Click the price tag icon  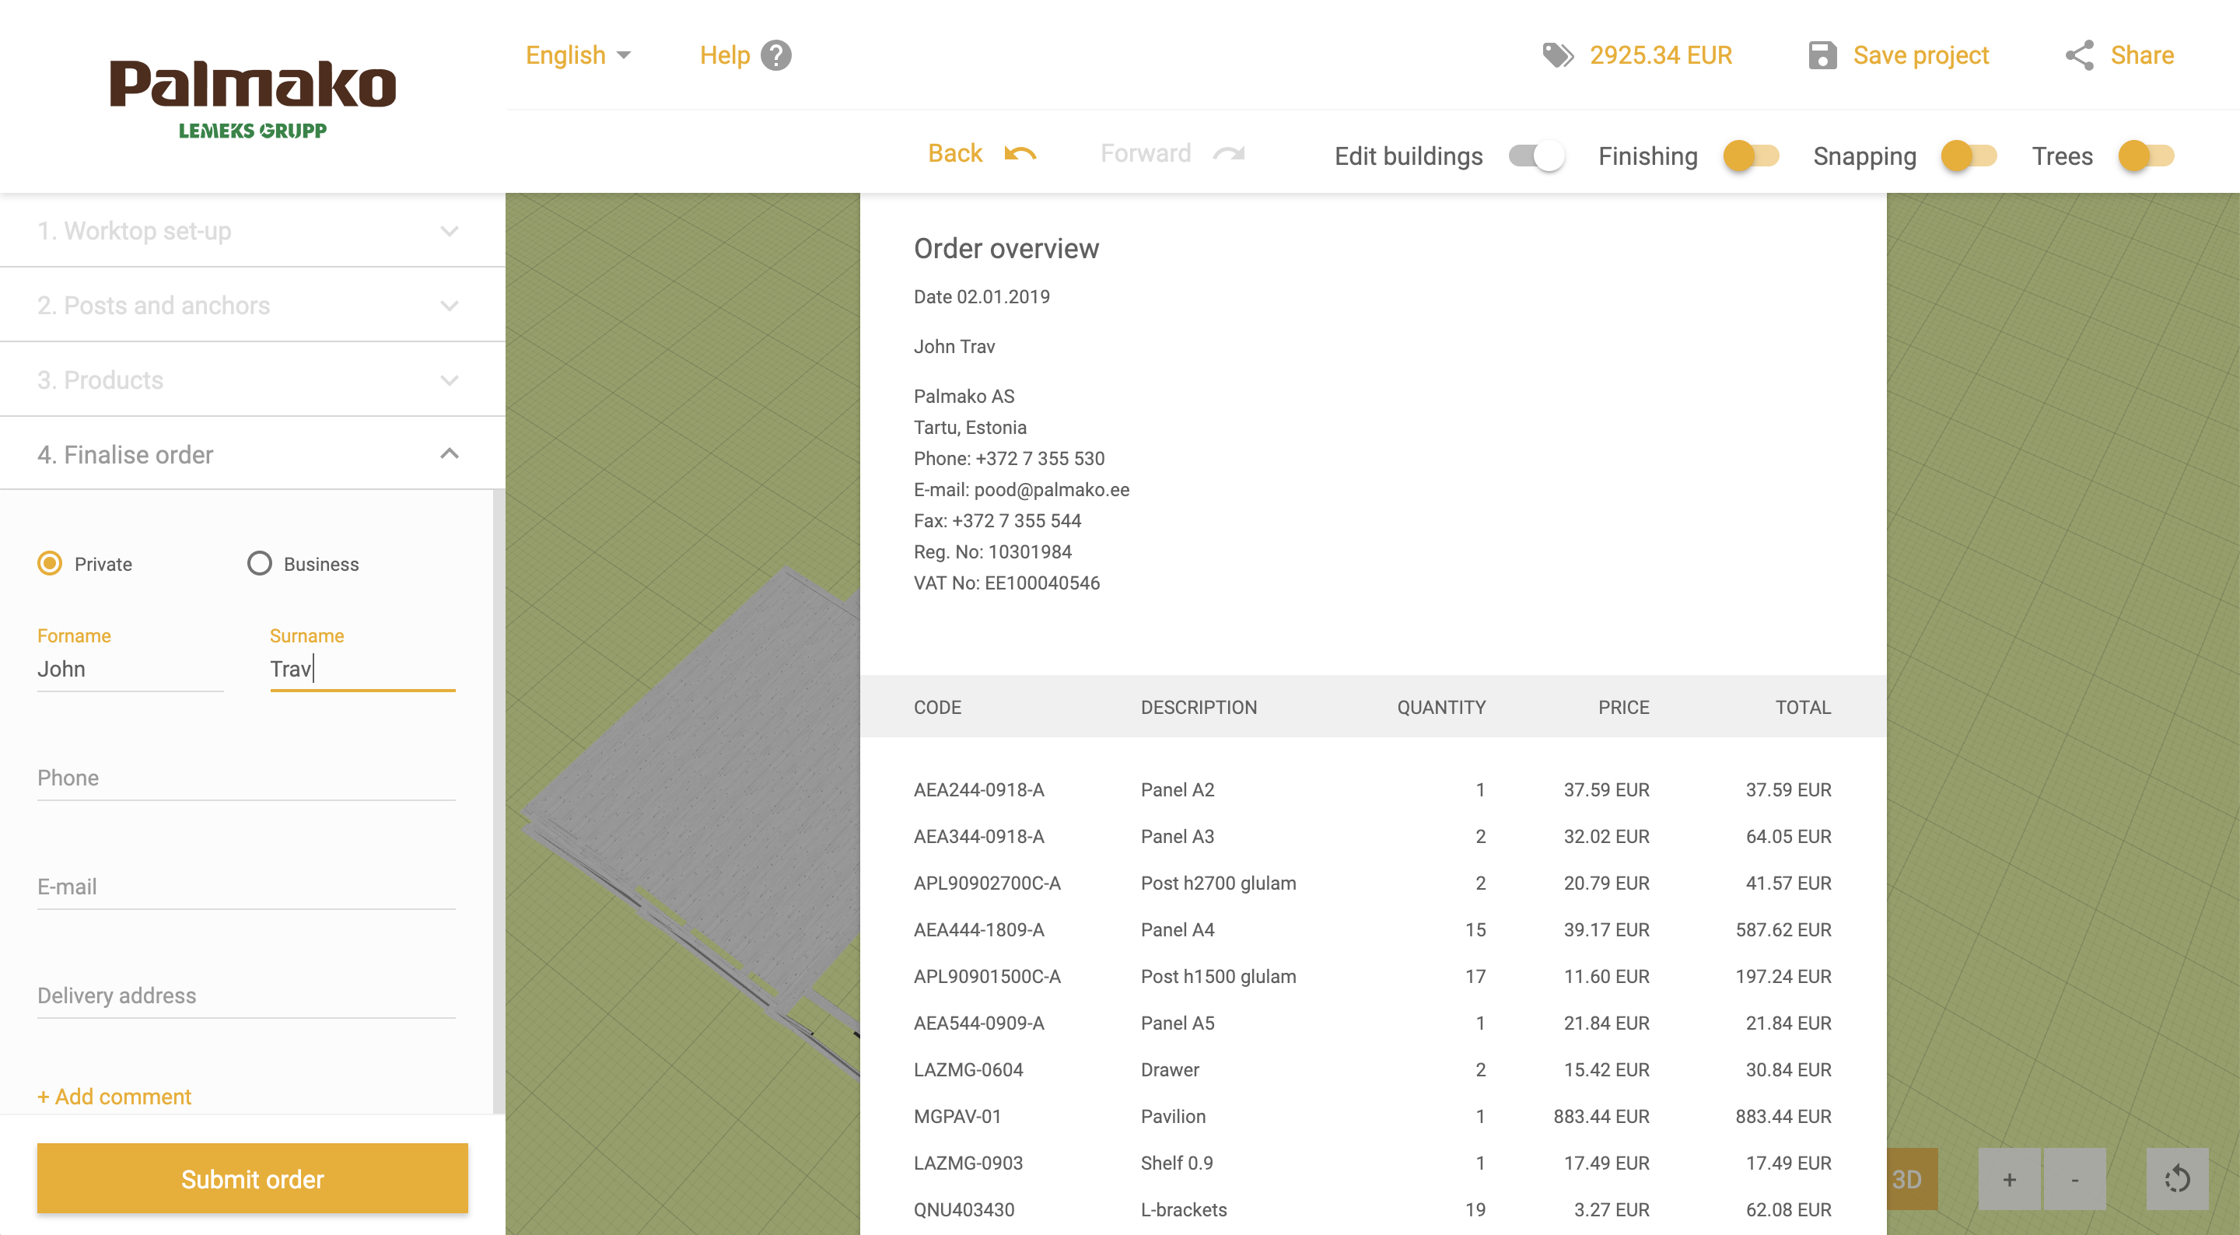[1557, 56]
